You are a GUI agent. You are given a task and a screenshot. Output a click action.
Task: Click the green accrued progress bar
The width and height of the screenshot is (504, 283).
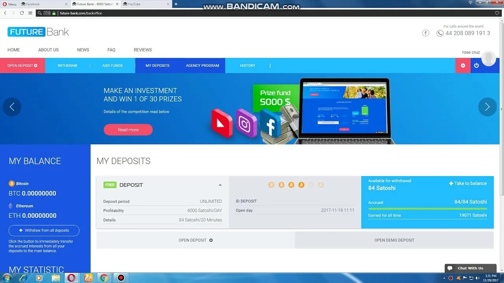point(427,209)
